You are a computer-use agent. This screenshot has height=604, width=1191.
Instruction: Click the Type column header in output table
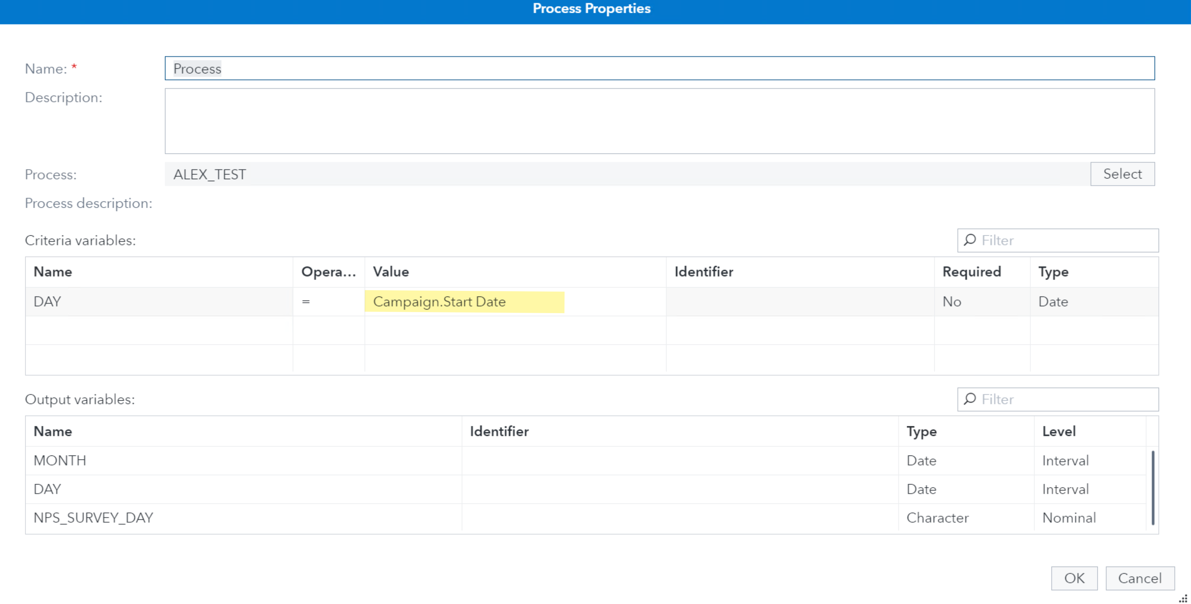click(x=921, y=431)
